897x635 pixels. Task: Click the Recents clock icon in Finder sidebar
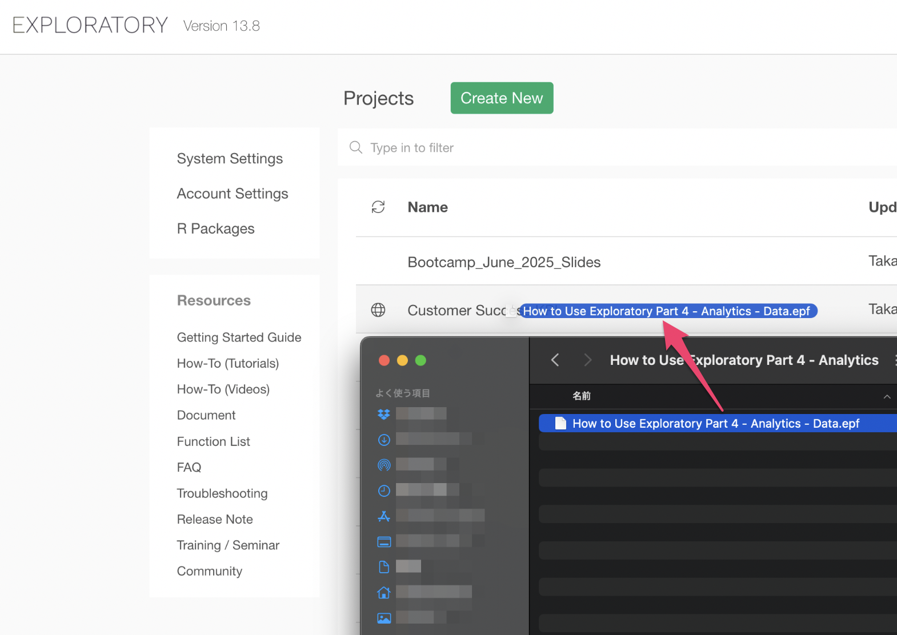coord(384,491)
